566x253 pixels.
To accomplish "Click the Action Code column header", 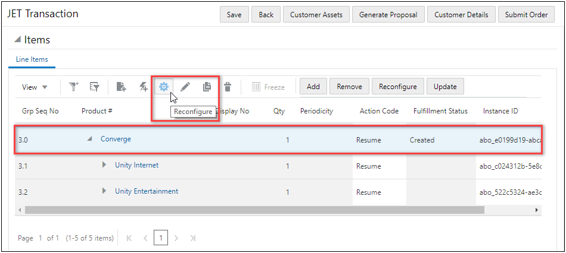I will (379, 111).
